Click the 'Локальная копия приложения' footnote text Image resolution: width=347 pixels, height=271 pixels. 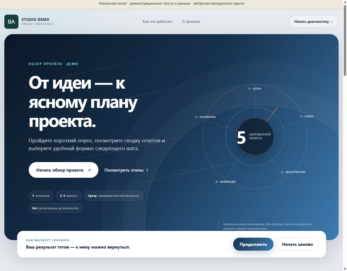point(268,226)
